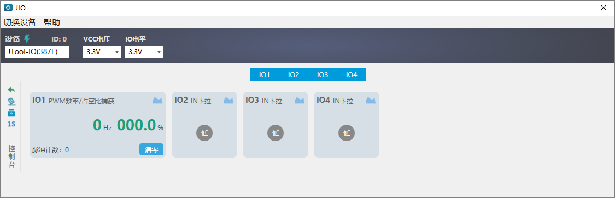The image size is (615, 198).
Task: Click the IO4 card mode icon
Action: click(371, 101)
